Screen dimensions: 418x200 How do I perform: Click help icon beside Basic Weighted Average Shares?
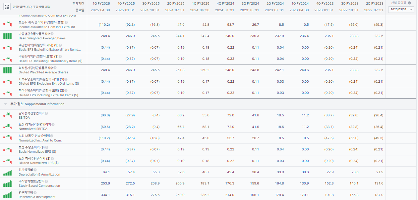pyautogui.click(x=52, y=34)
